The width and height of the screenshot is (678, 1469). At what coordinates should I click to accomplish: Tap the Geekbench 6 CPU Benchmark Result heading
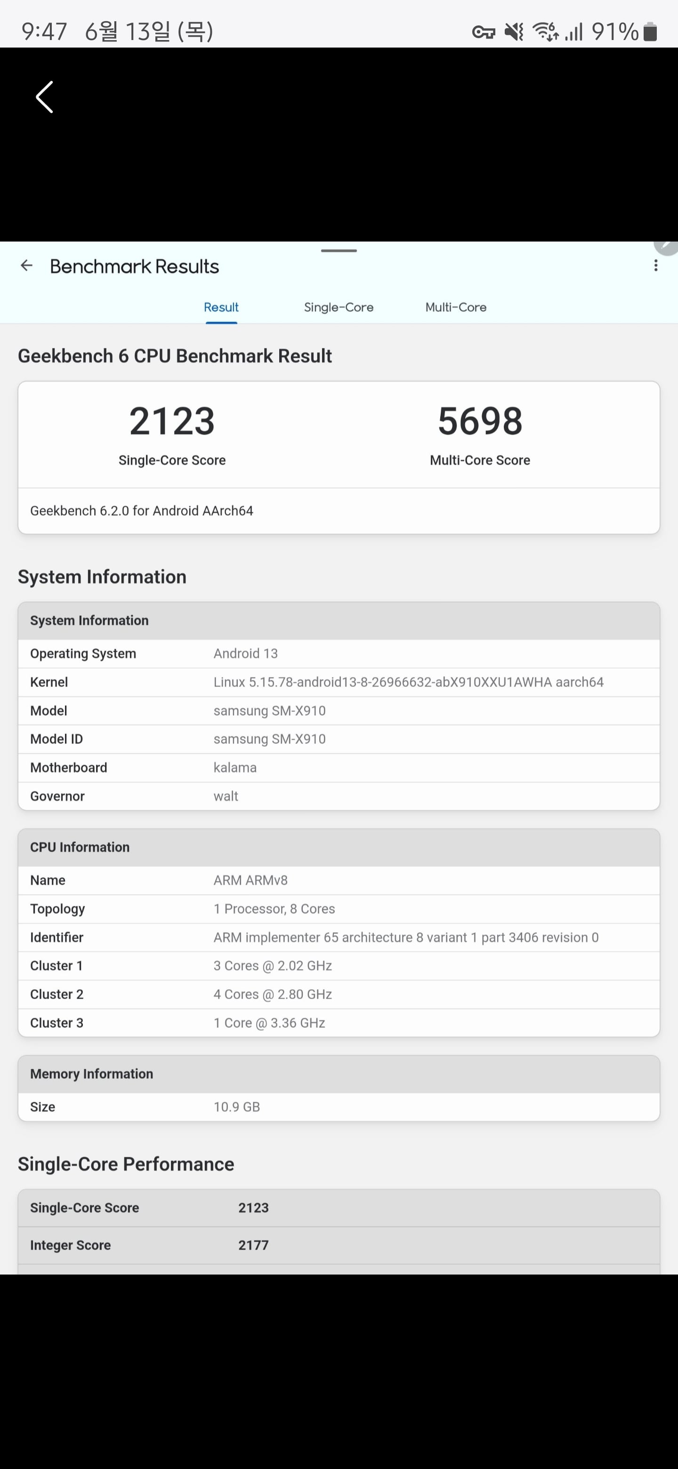[175, 356]
